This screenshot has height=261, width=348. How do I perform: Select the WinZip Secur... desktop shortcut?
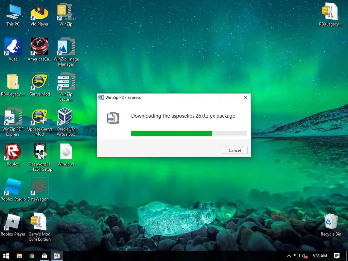click(x=66, y=87)
